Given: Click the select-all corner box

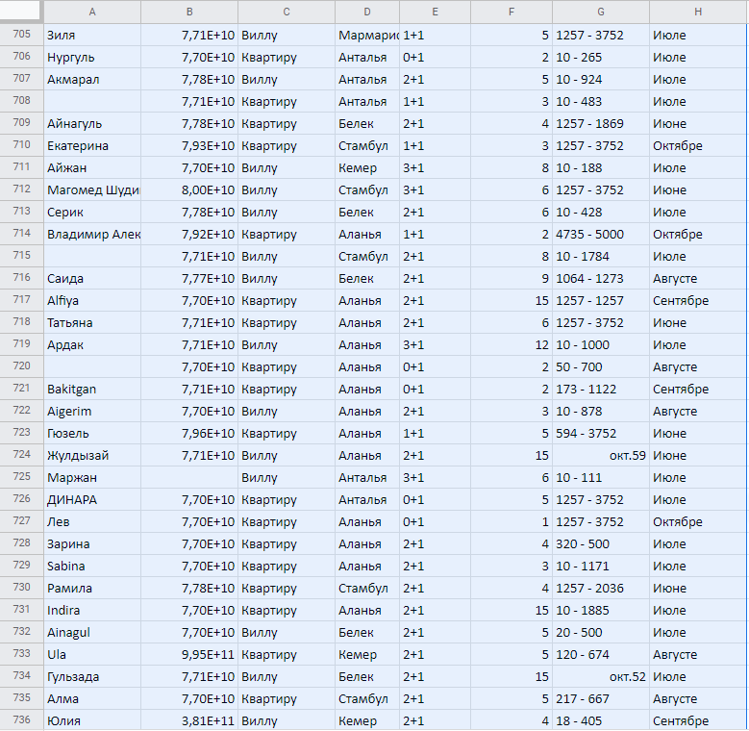Looking at the screenshot, I should click(21, 12).
